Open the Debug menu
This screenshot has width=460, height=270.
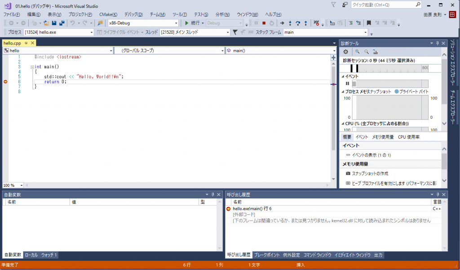pos(133,14)
